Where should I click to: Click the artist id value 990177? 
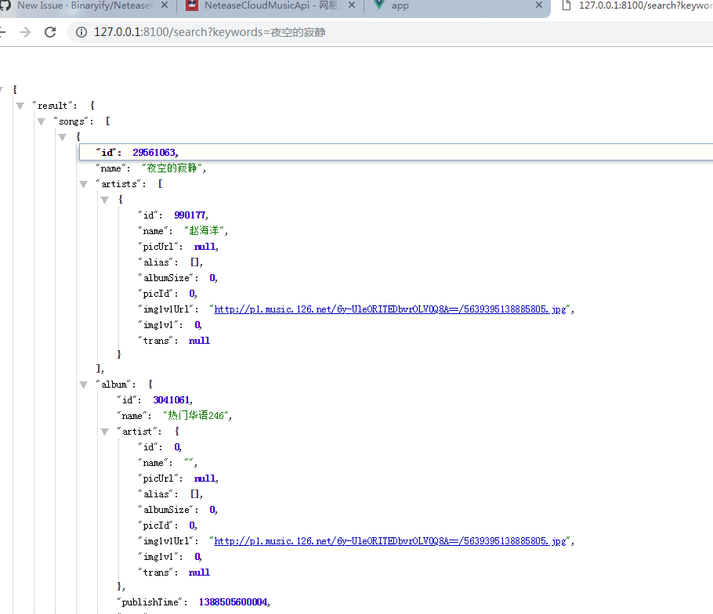click(190, 215)
